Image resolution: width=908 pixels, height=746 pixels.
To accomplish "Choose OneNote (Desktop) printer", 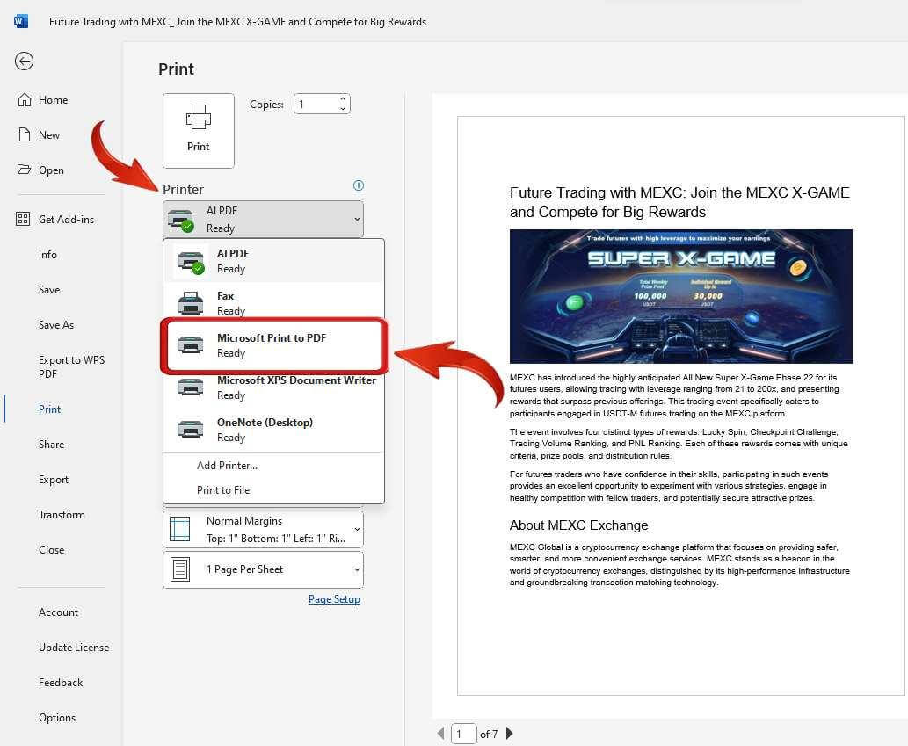I will click(273, 430).
